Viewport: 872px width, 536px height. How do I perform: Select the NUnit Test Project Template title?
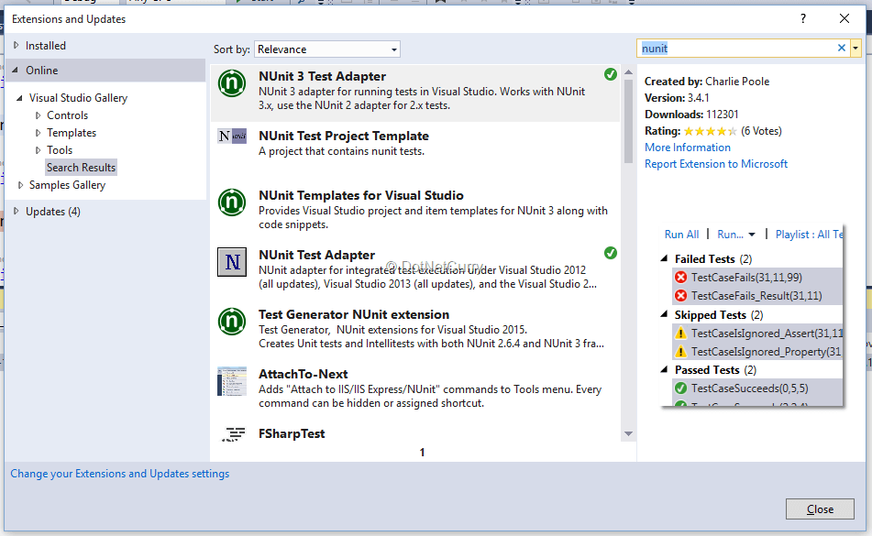(344, 137)
